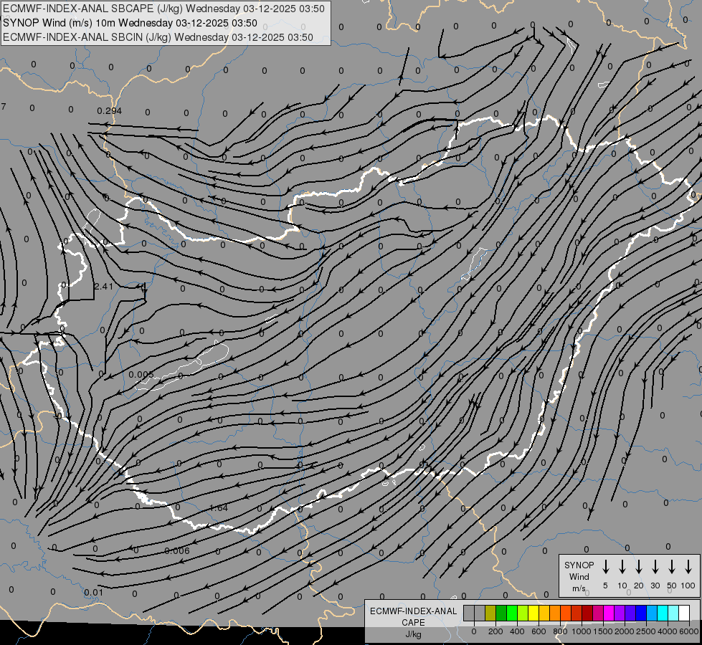Screen dimensions: 702x645
Task: Click the 0.01 value on the map
Action: (93, 593)
